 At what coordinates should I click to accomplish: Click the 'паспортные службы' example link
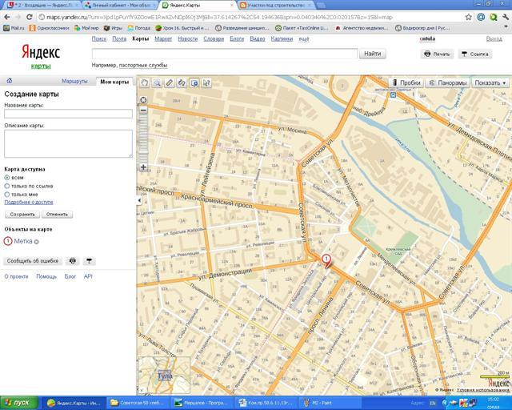click(143, 66)
